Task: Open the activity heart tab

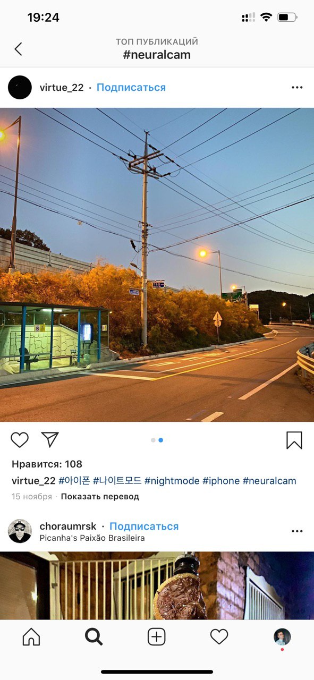Action: [x=219, y=636]
